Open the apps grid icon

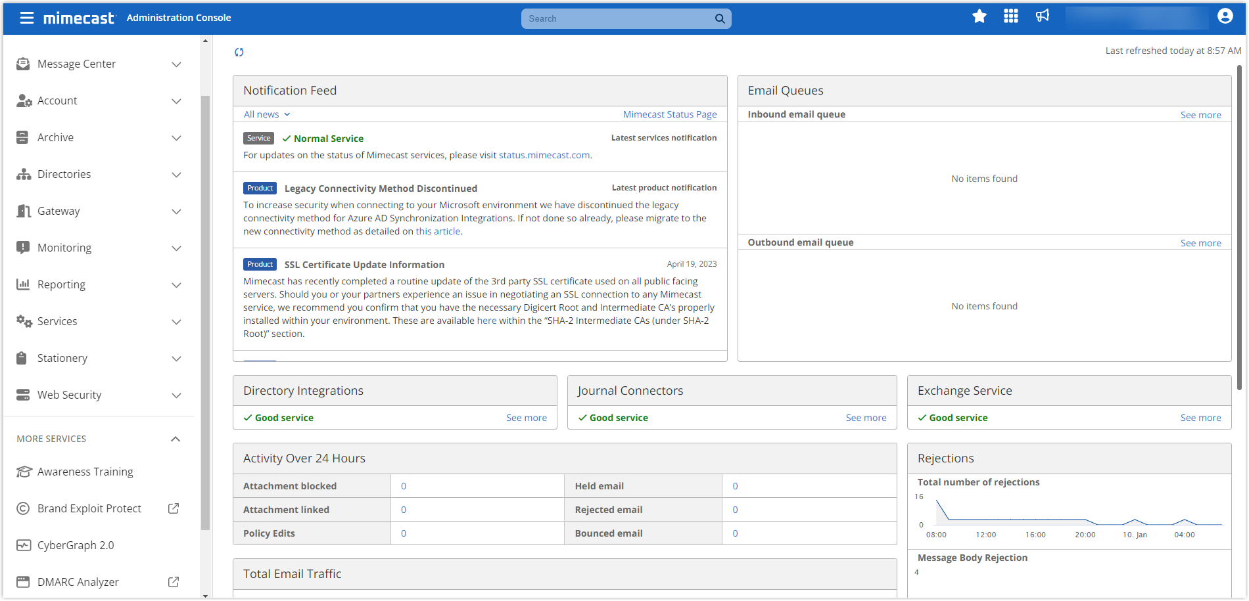pyautogui.click(x=1010, y=16)
